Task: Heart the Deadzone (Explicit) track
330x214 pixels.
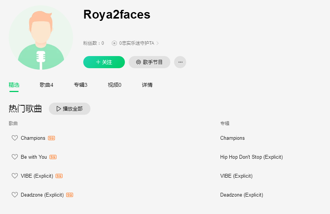Action: click(x=15, y=195)
